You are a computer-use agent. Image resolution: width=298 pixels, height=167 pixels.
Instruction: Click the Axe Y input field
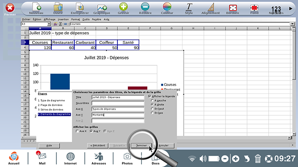point(118,115)
